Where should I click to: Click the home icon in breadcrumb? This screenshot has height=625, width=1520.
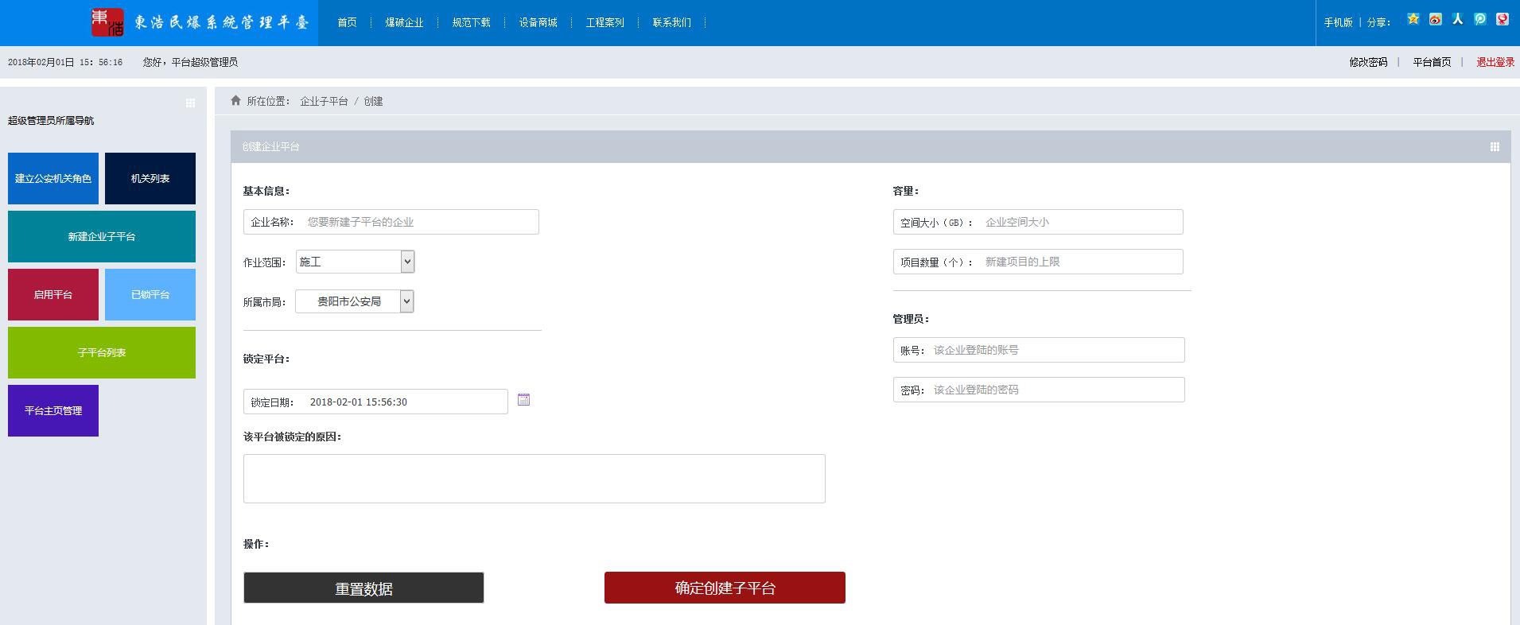tap(235, 101)
